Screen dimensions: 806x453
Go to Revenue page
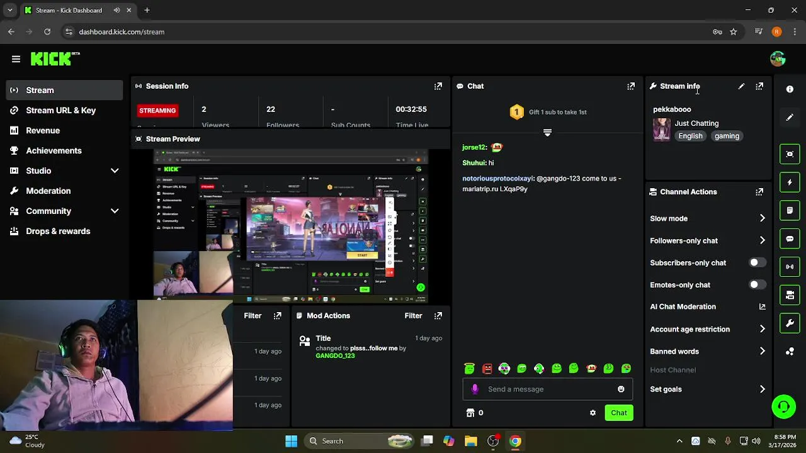[64, 130]
